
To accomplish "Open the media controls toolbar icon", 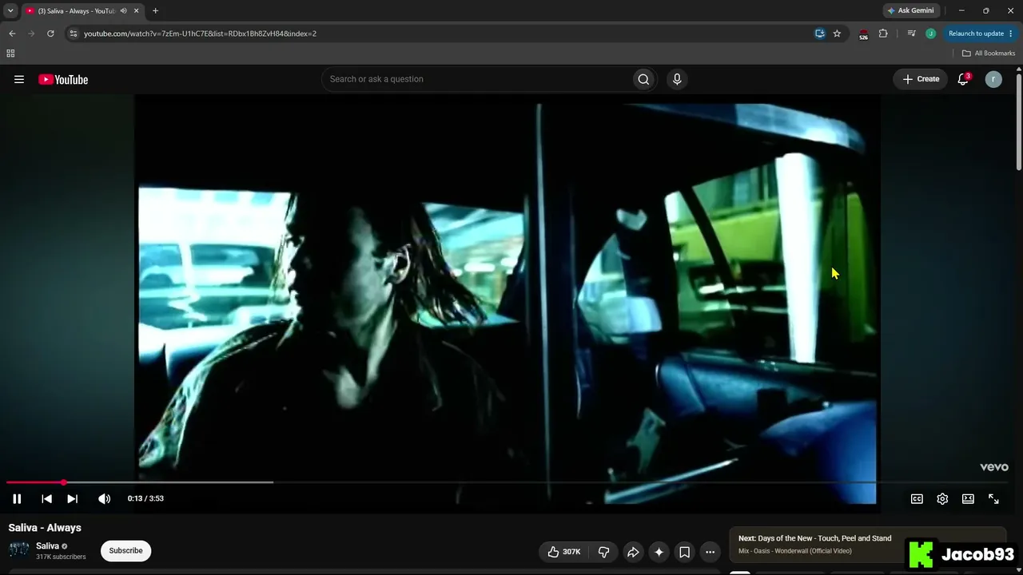I will pos(911,34).
